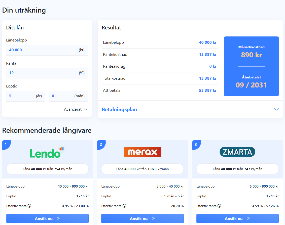Click Lendo's Lånebelopp range 10 000 - 800 000 kr

(x=74, y=186)
